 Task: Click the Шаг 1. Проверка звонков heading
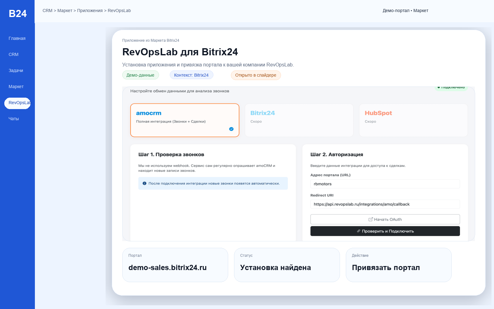pos(171,154)
